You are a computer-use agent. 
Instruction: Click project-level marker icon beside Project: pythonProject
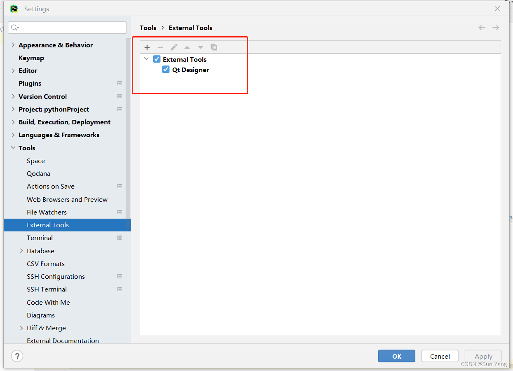tap(119, 109)
